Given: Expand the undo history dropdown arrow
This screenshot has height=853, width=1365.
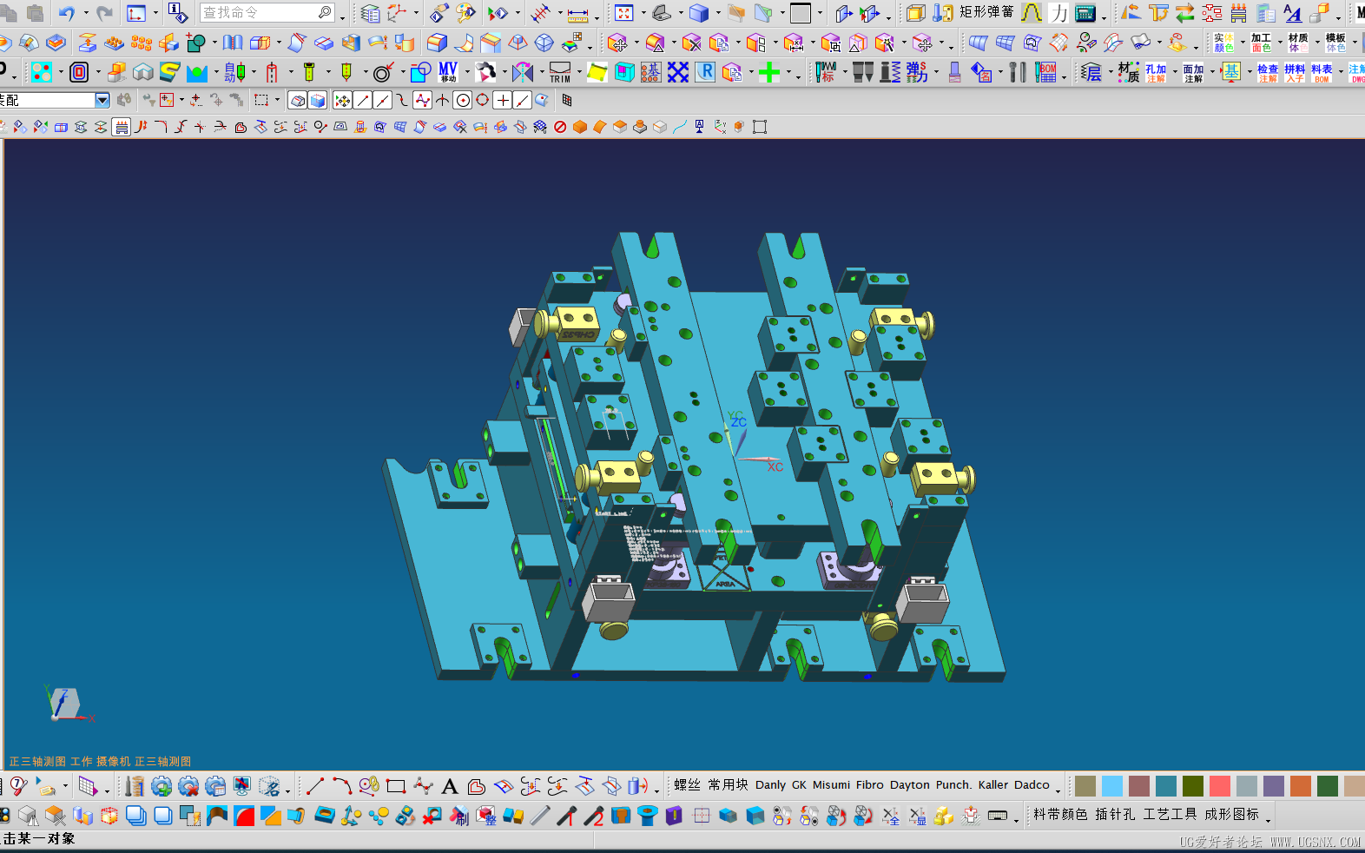Looking at the screenshot, I should [x=85, y=14].
